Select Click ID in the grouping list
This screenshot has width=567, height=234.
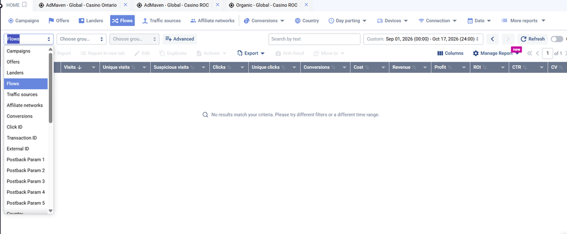point(25,127)
